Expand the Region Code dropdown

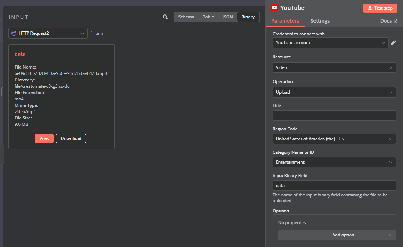pyautogui.click(x=334, y=139)
